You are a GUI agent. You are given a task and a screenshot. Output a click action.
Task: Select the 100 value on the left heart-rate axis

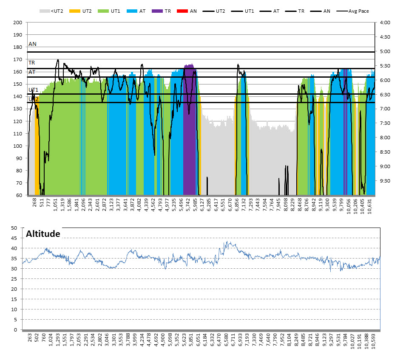(18, 146)
